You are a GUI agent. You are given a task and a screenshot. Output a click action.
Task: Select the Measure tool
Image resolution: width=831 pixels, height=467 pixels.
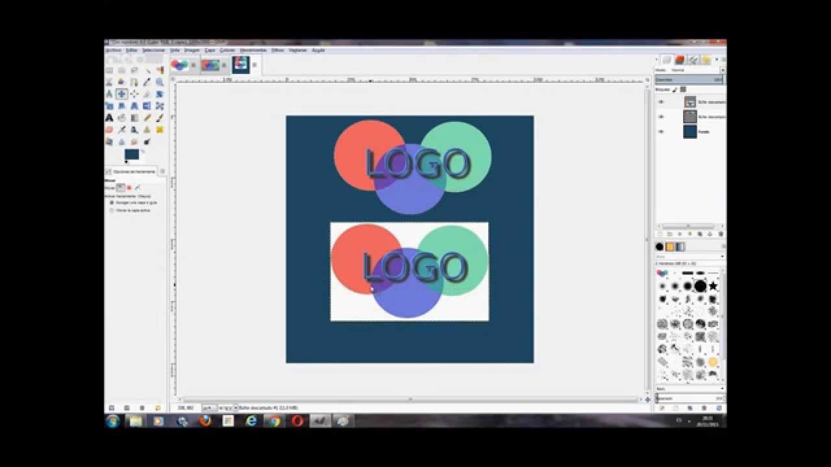[109, 94]
